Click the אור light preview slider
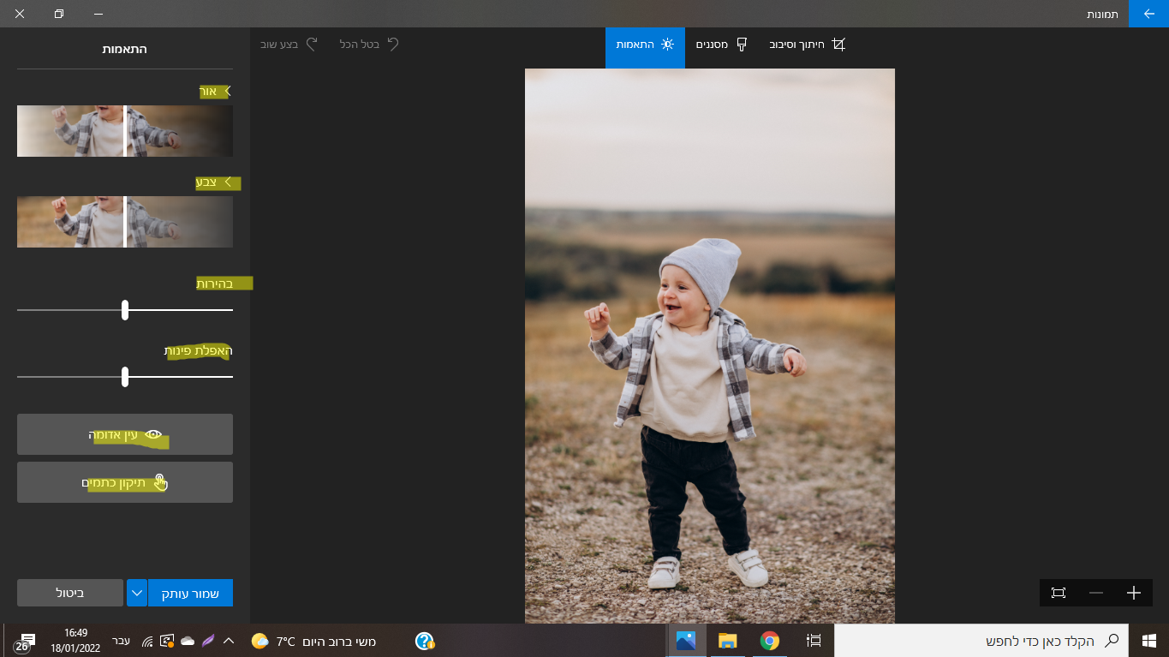1169x657 pixels. pos(125,131)
